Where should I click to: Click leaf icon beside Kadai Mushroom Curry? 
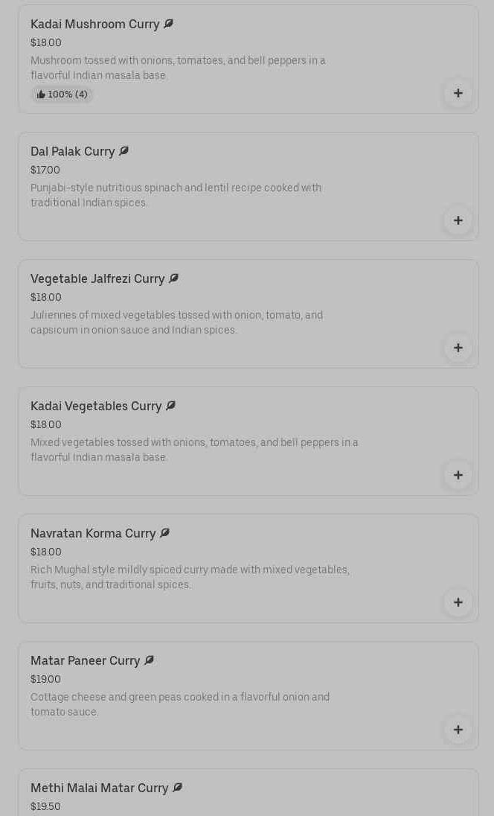pos(168,24)
